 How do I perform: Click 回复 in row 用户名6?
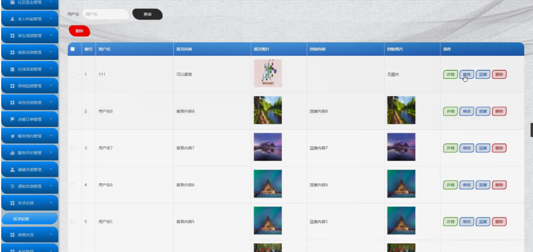483,185
